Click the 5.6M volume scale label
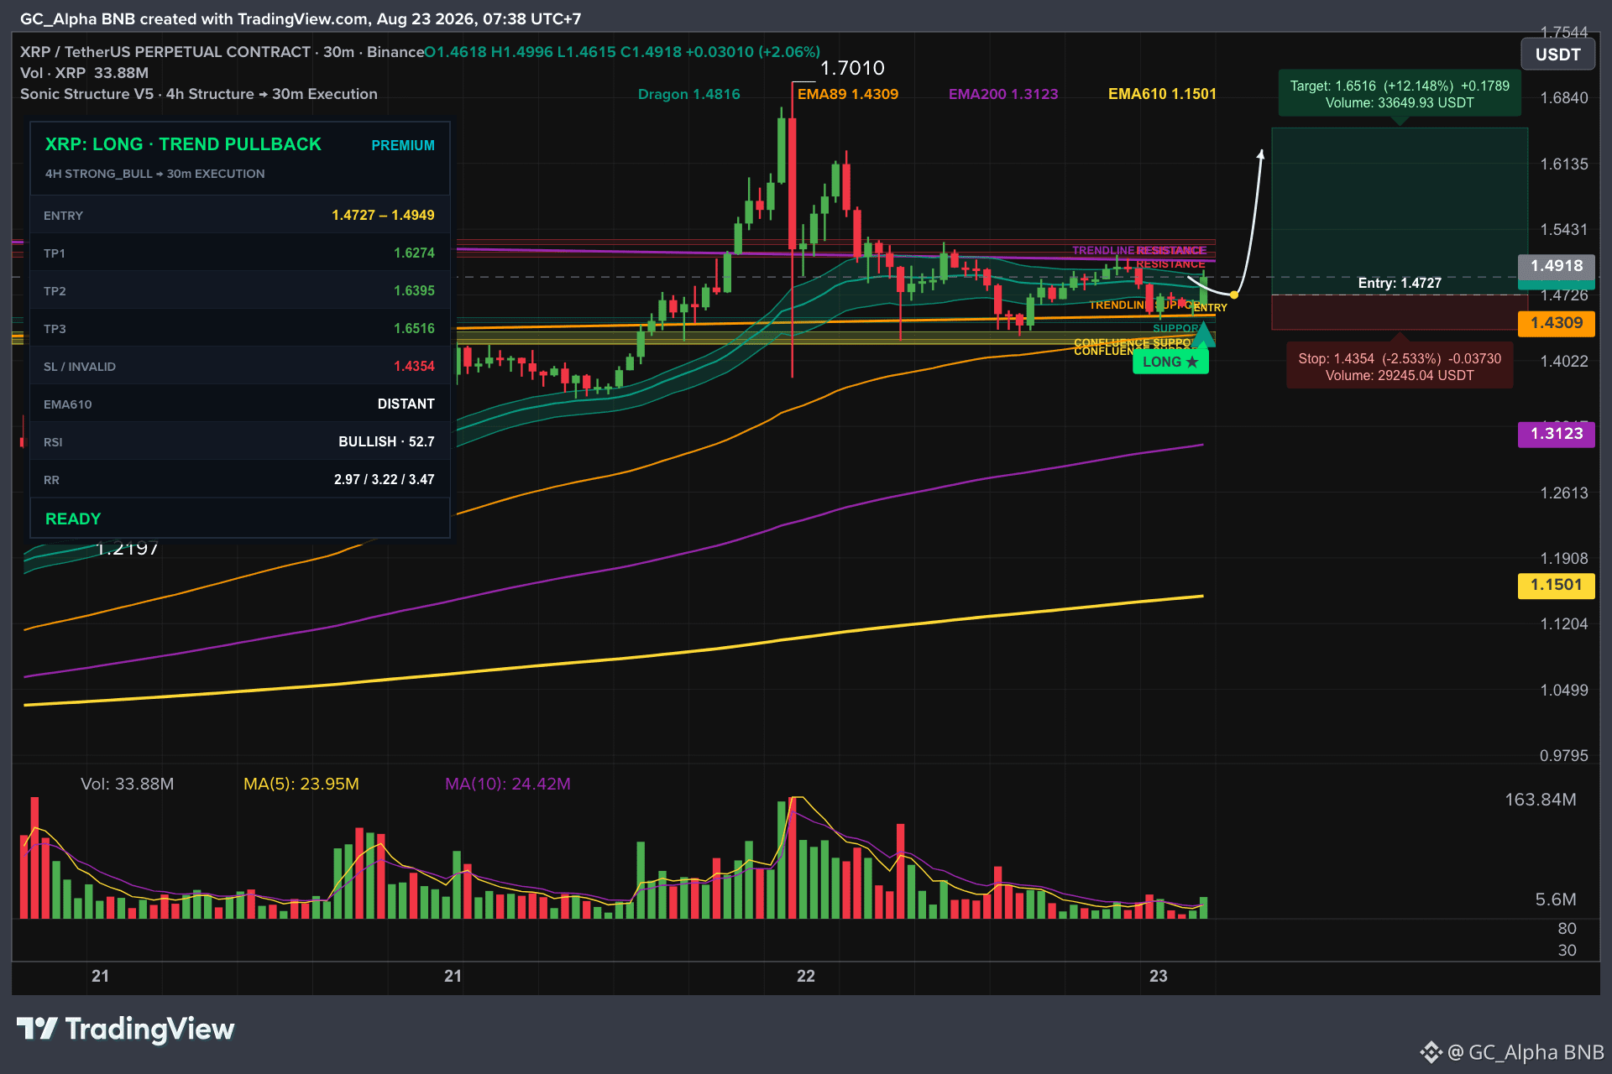The image size is (1612, 1074). (1555, 899)
